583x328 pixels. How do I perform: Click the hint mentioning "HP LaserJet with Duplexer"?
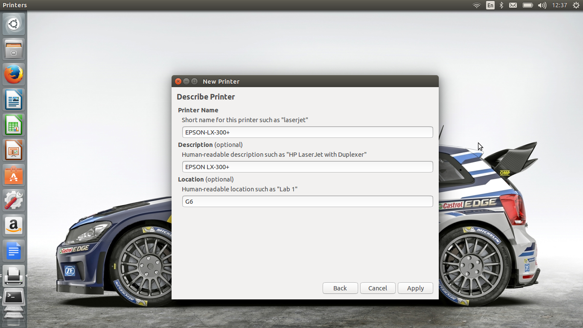pyautogui.click(x=274, y=155)
